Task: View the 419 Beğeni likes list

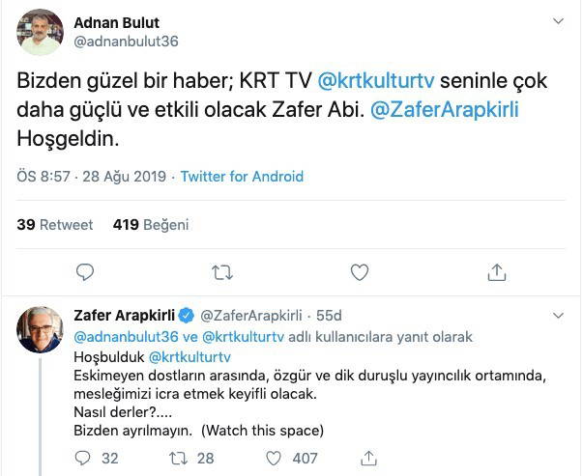Action: (x=151, y=225)
